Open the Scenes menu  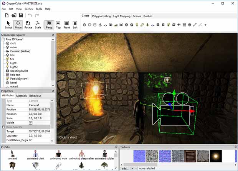[29, 8]
